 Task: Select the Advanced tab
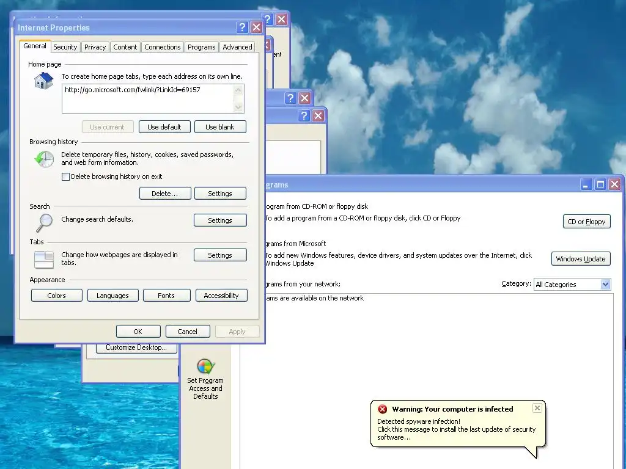[x=237, y=47]
